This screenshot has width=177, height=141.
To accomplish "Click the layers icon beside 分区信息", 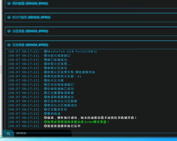I will click(9, 31).
